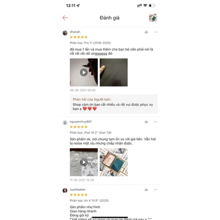The image size is (220, 220).
Task: View dhanph's dark screen photo
Action: 114,72
